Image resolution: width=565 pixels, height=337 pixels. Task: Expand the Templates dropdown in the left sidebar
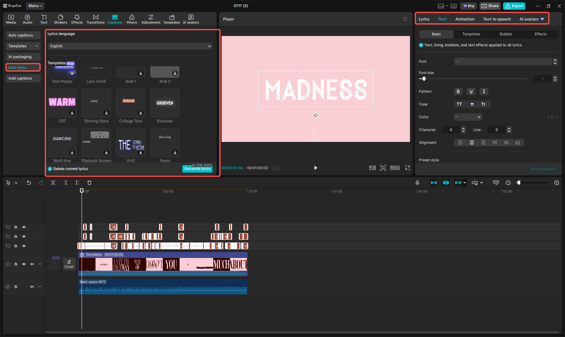pos(23,46)
